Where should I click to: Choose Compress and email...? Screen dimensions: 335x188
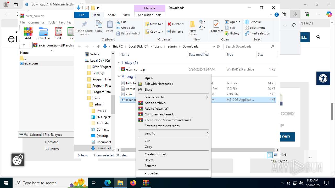(160, 114)
